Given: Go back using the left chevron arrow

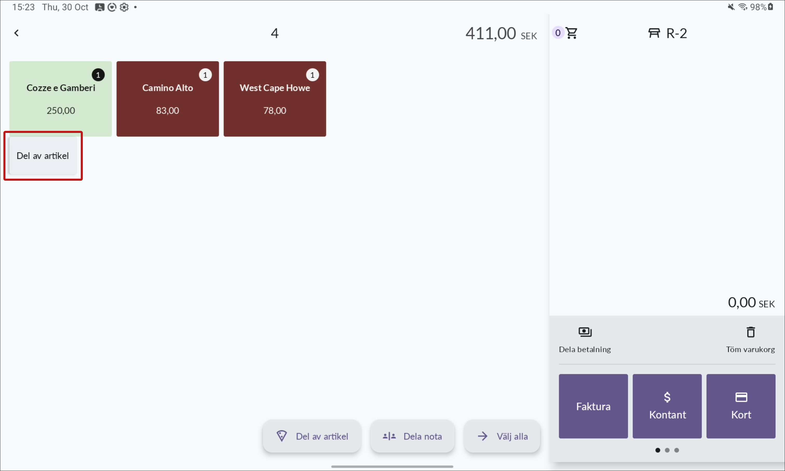Looking at the screenshot, I should (17, 33).
